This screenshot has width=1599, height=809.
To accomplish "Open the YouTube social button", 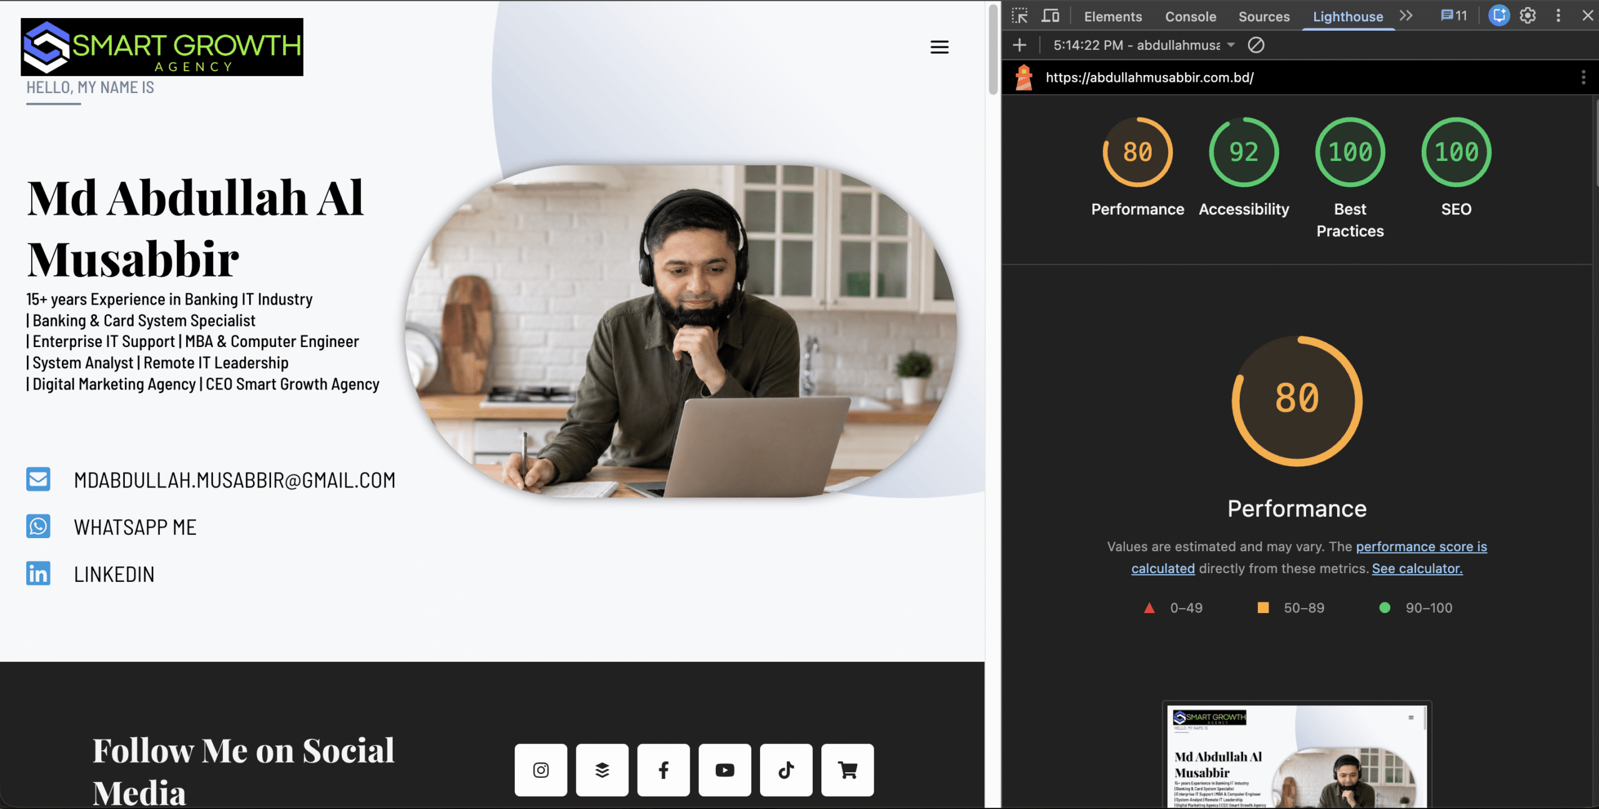I will click(725, 770).
